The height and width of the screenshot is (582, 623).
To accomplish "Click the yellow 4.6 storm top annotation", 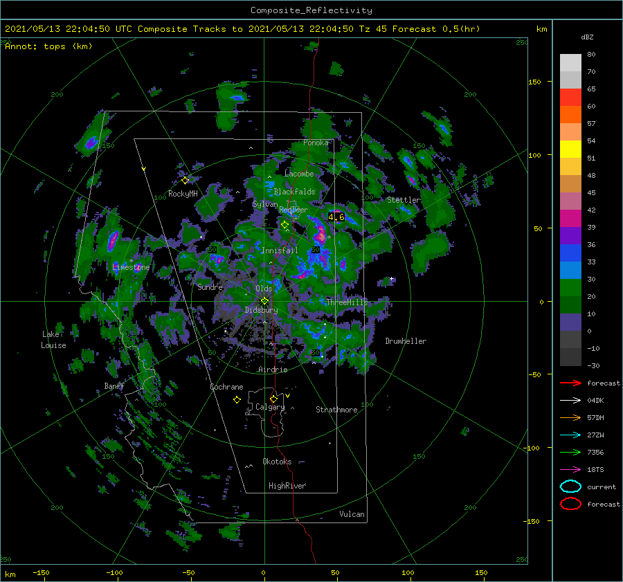I will pos(336,217).
